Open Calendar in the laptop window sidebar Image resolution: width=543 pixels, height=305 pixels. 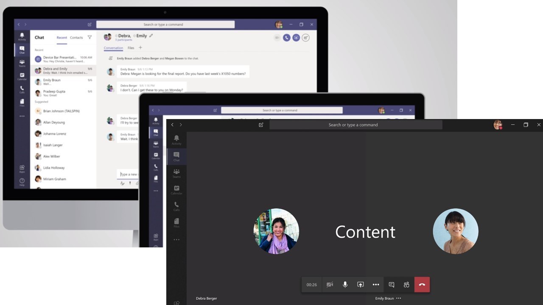[x=156, y=155]
